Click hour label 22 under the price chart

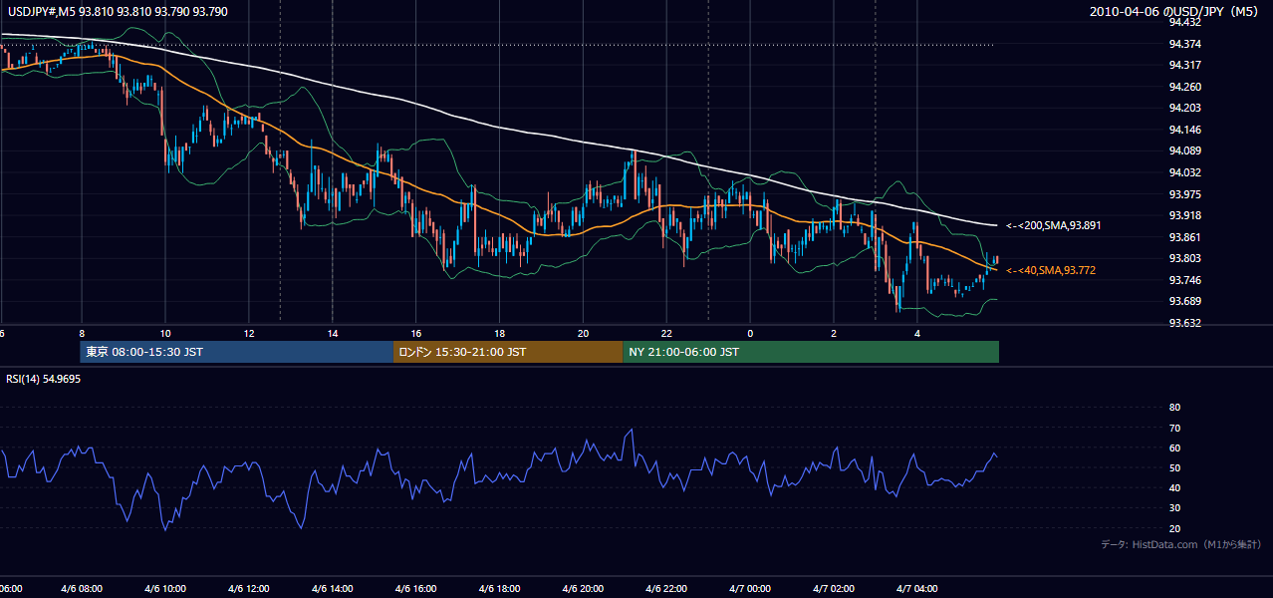click(666, 333)
